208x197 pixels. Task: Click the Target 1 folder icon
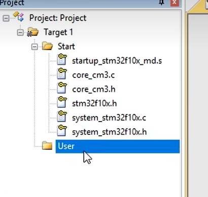coord(33,32)
